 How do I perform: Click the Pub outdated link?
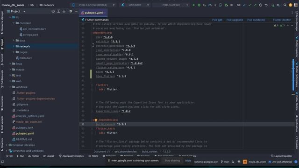click(256, 20)
